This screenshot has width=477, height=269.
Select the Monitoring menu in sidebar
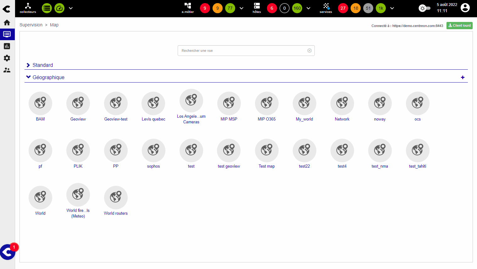tap(7, 34)
